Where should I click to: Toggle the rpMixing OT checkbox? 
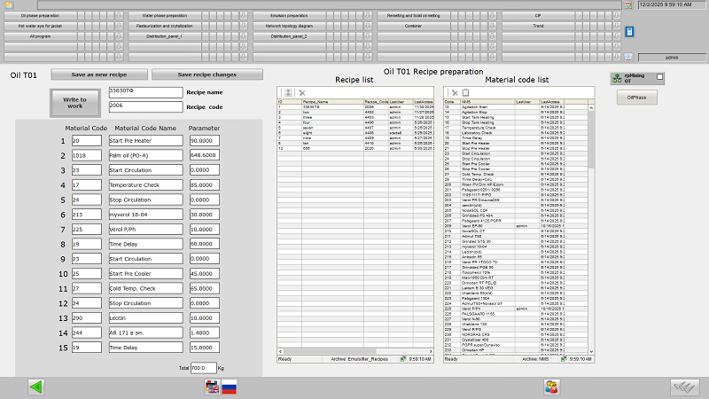(659, 77)
